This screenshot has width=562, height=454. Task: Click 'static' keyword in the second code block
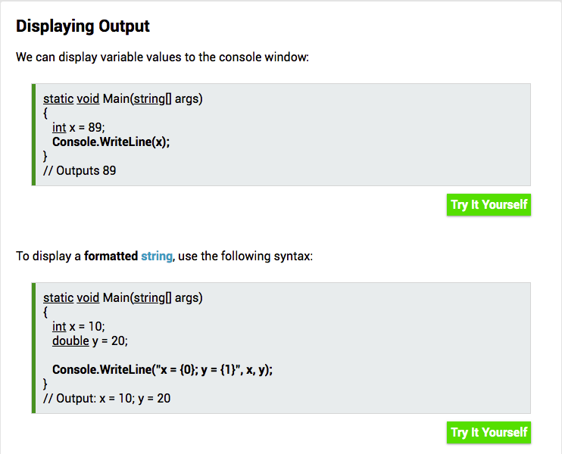pos(58,297)
